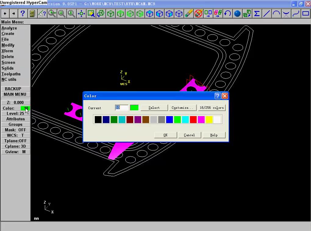The image size is (311, 231).
Task: Click the Analyze pointer-with-question-mark icon
Action: (x=42, y=14)
